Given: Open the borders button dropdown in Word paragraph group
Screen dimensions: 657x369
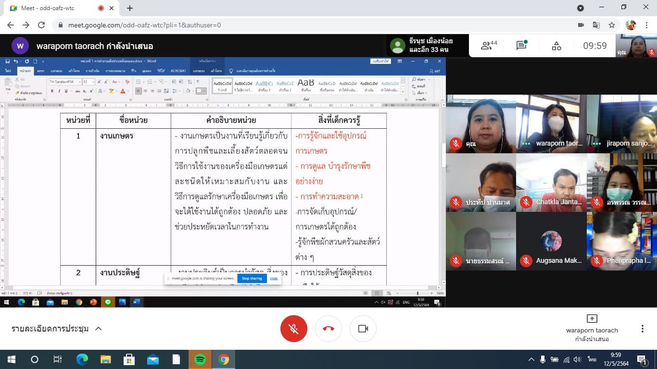Looking at the screenshot, I should point(204,91).
